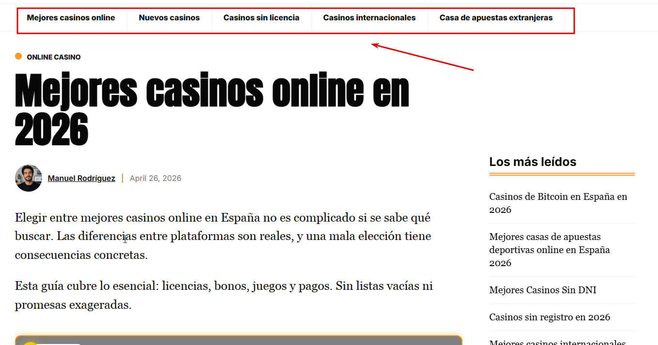This screenshot has width=658, height=345.
Task: Click the ONLINE CASINO category label
Action: [54, 57]
